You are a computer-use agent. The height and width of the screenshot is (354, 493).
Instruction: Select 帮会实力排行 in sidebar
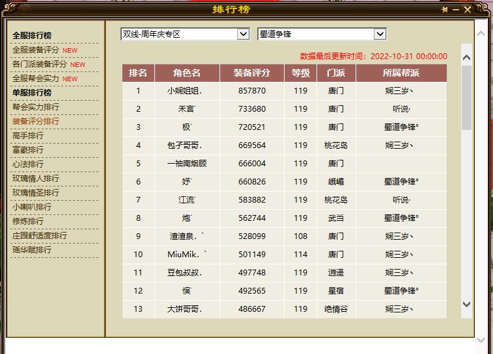[x=36, y=107]
